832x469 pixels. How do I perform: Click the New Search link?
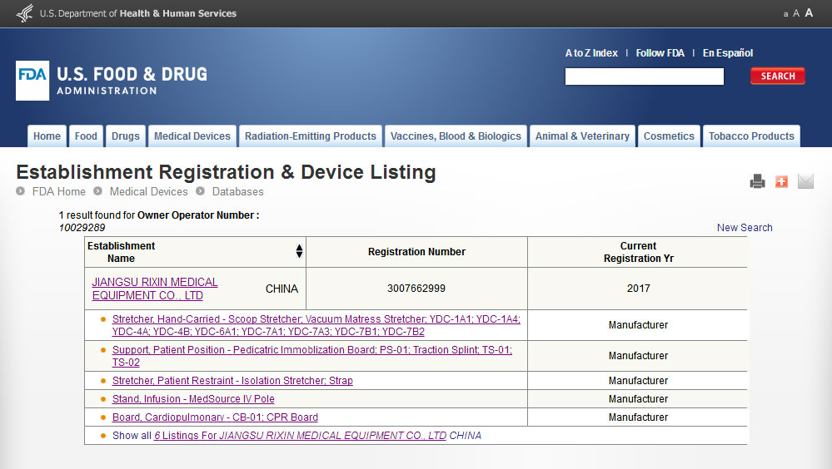[745, 227]
